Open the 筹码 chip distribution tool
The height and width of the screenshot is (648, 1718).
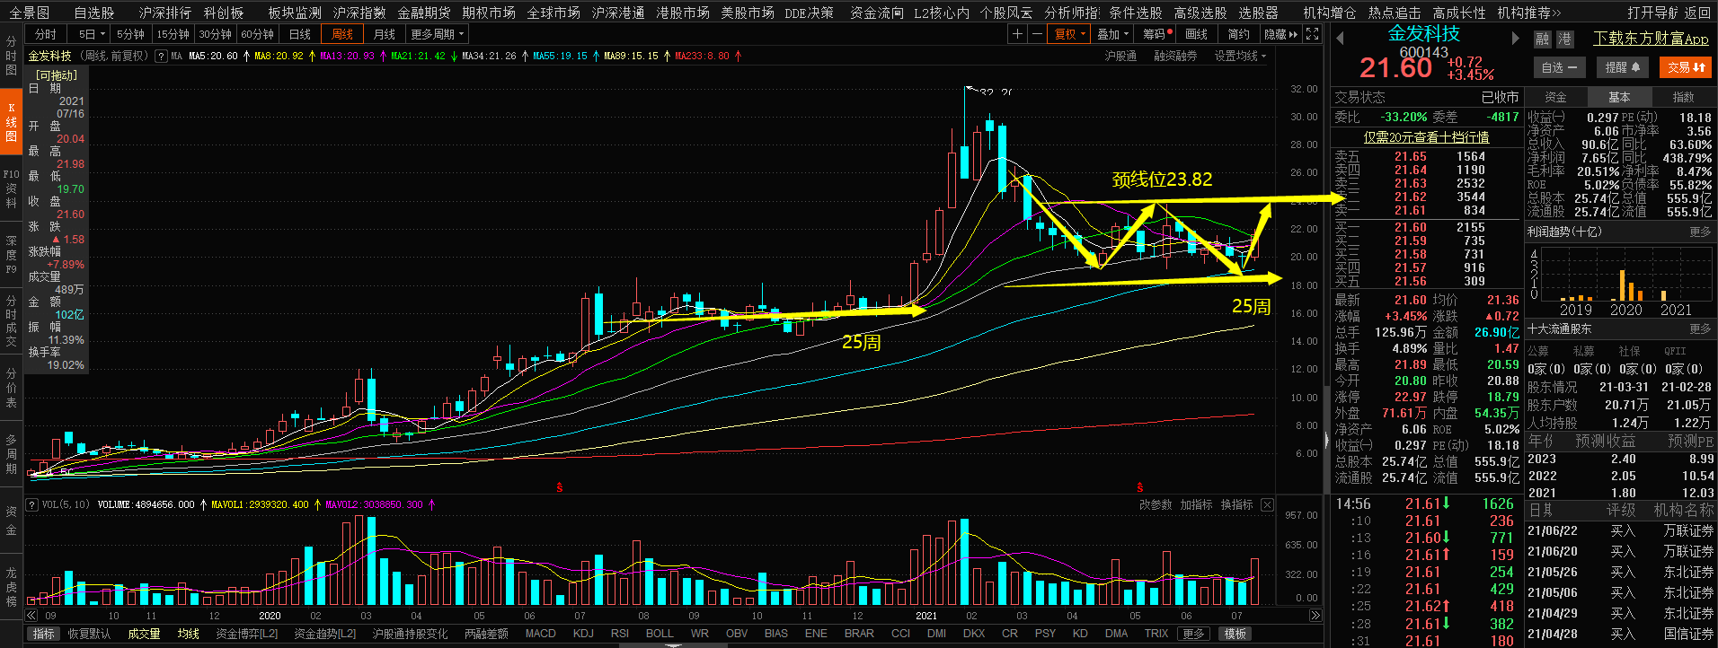tap(1158, 34)
